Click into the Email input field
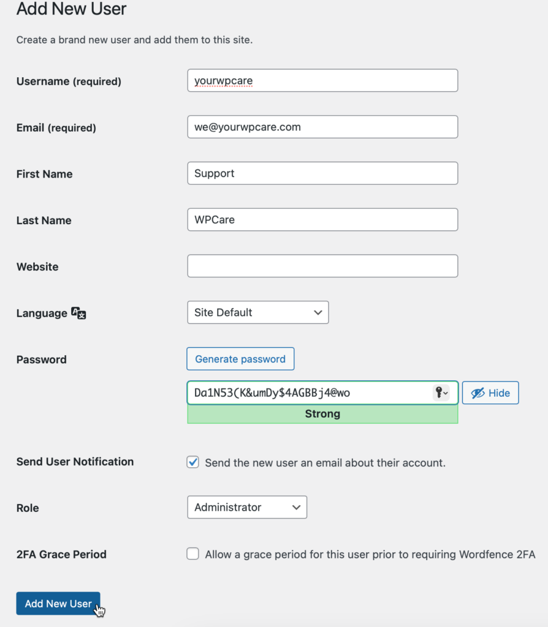The height and width of the screenshot is (627, 548). coord(322,127)
